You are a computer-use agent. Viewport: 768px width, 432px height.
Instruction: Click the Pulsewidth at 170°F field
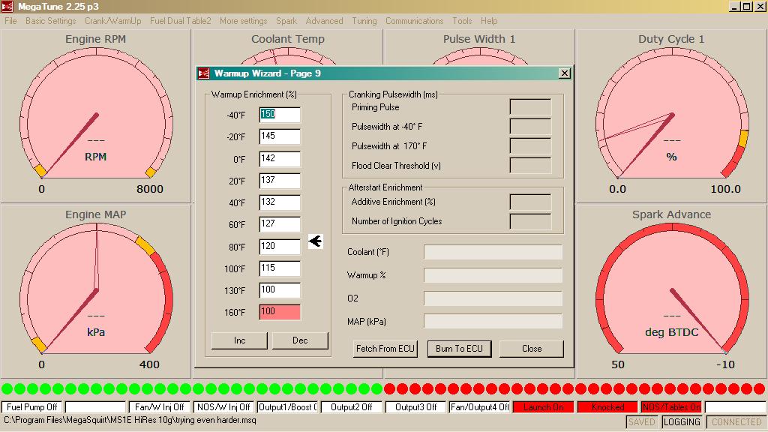pos(530,146)
